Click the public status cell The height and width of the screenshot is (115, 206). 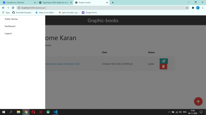[151, 64]
